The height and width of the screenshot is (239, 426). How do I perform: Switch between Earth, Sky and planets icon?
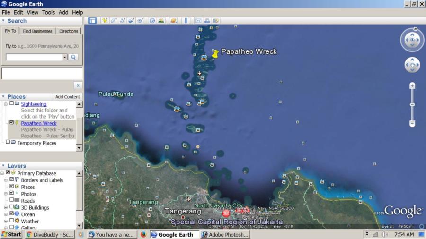coord(173,21)
